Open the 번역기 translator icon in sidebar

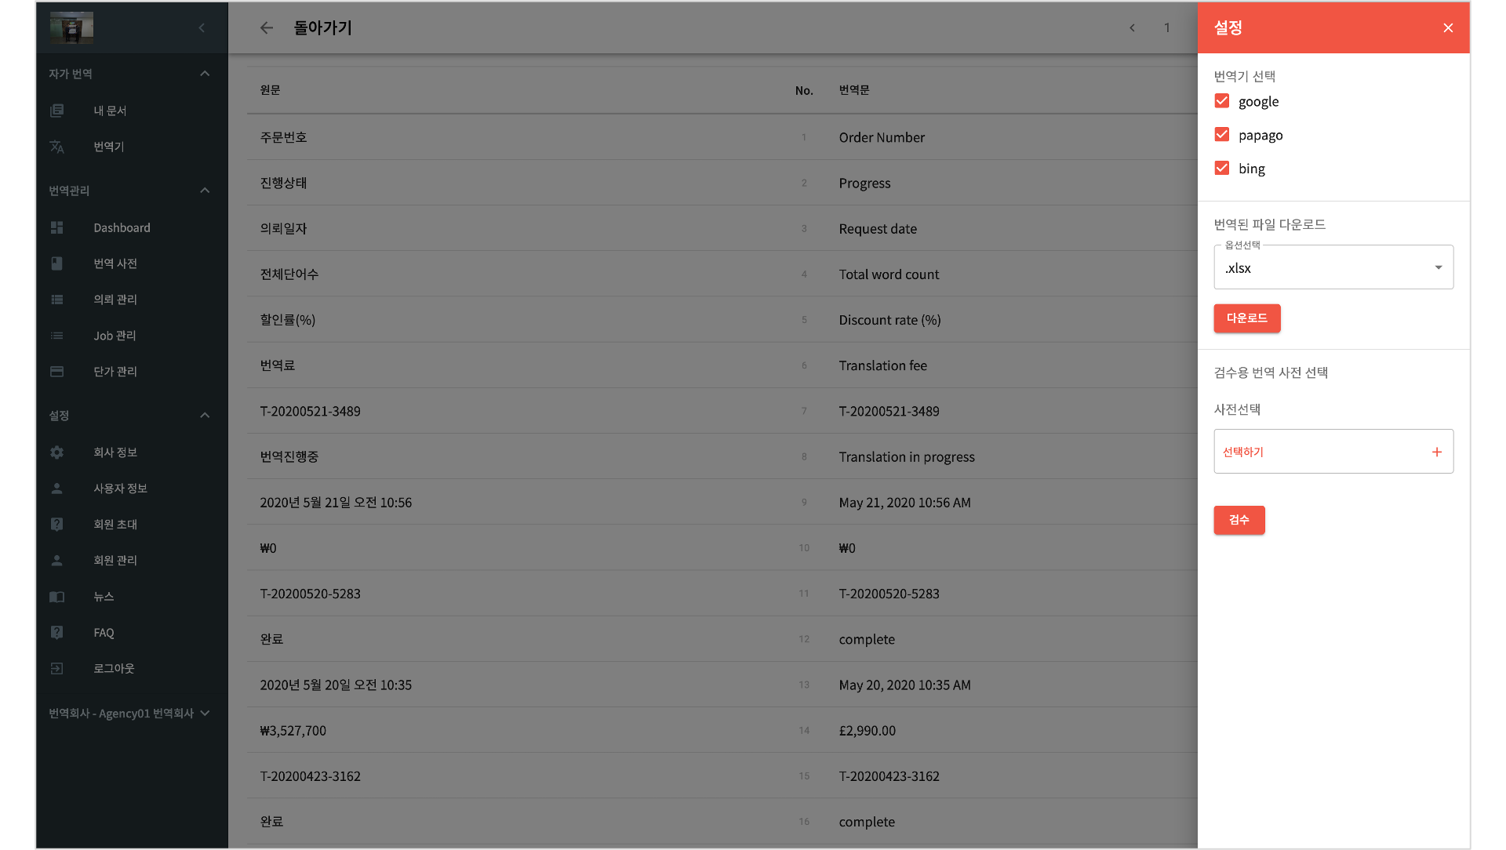(56, 147)
